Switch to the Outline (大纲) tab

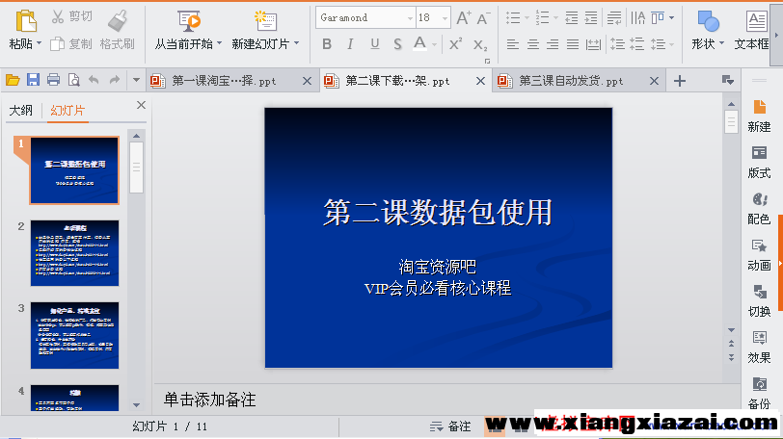(20, 111)
